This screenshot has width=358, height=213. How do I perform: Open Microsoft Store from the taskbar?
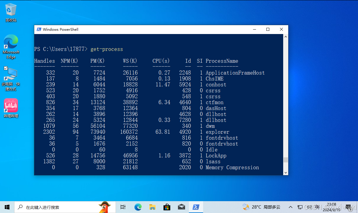(x=167, y=207)
